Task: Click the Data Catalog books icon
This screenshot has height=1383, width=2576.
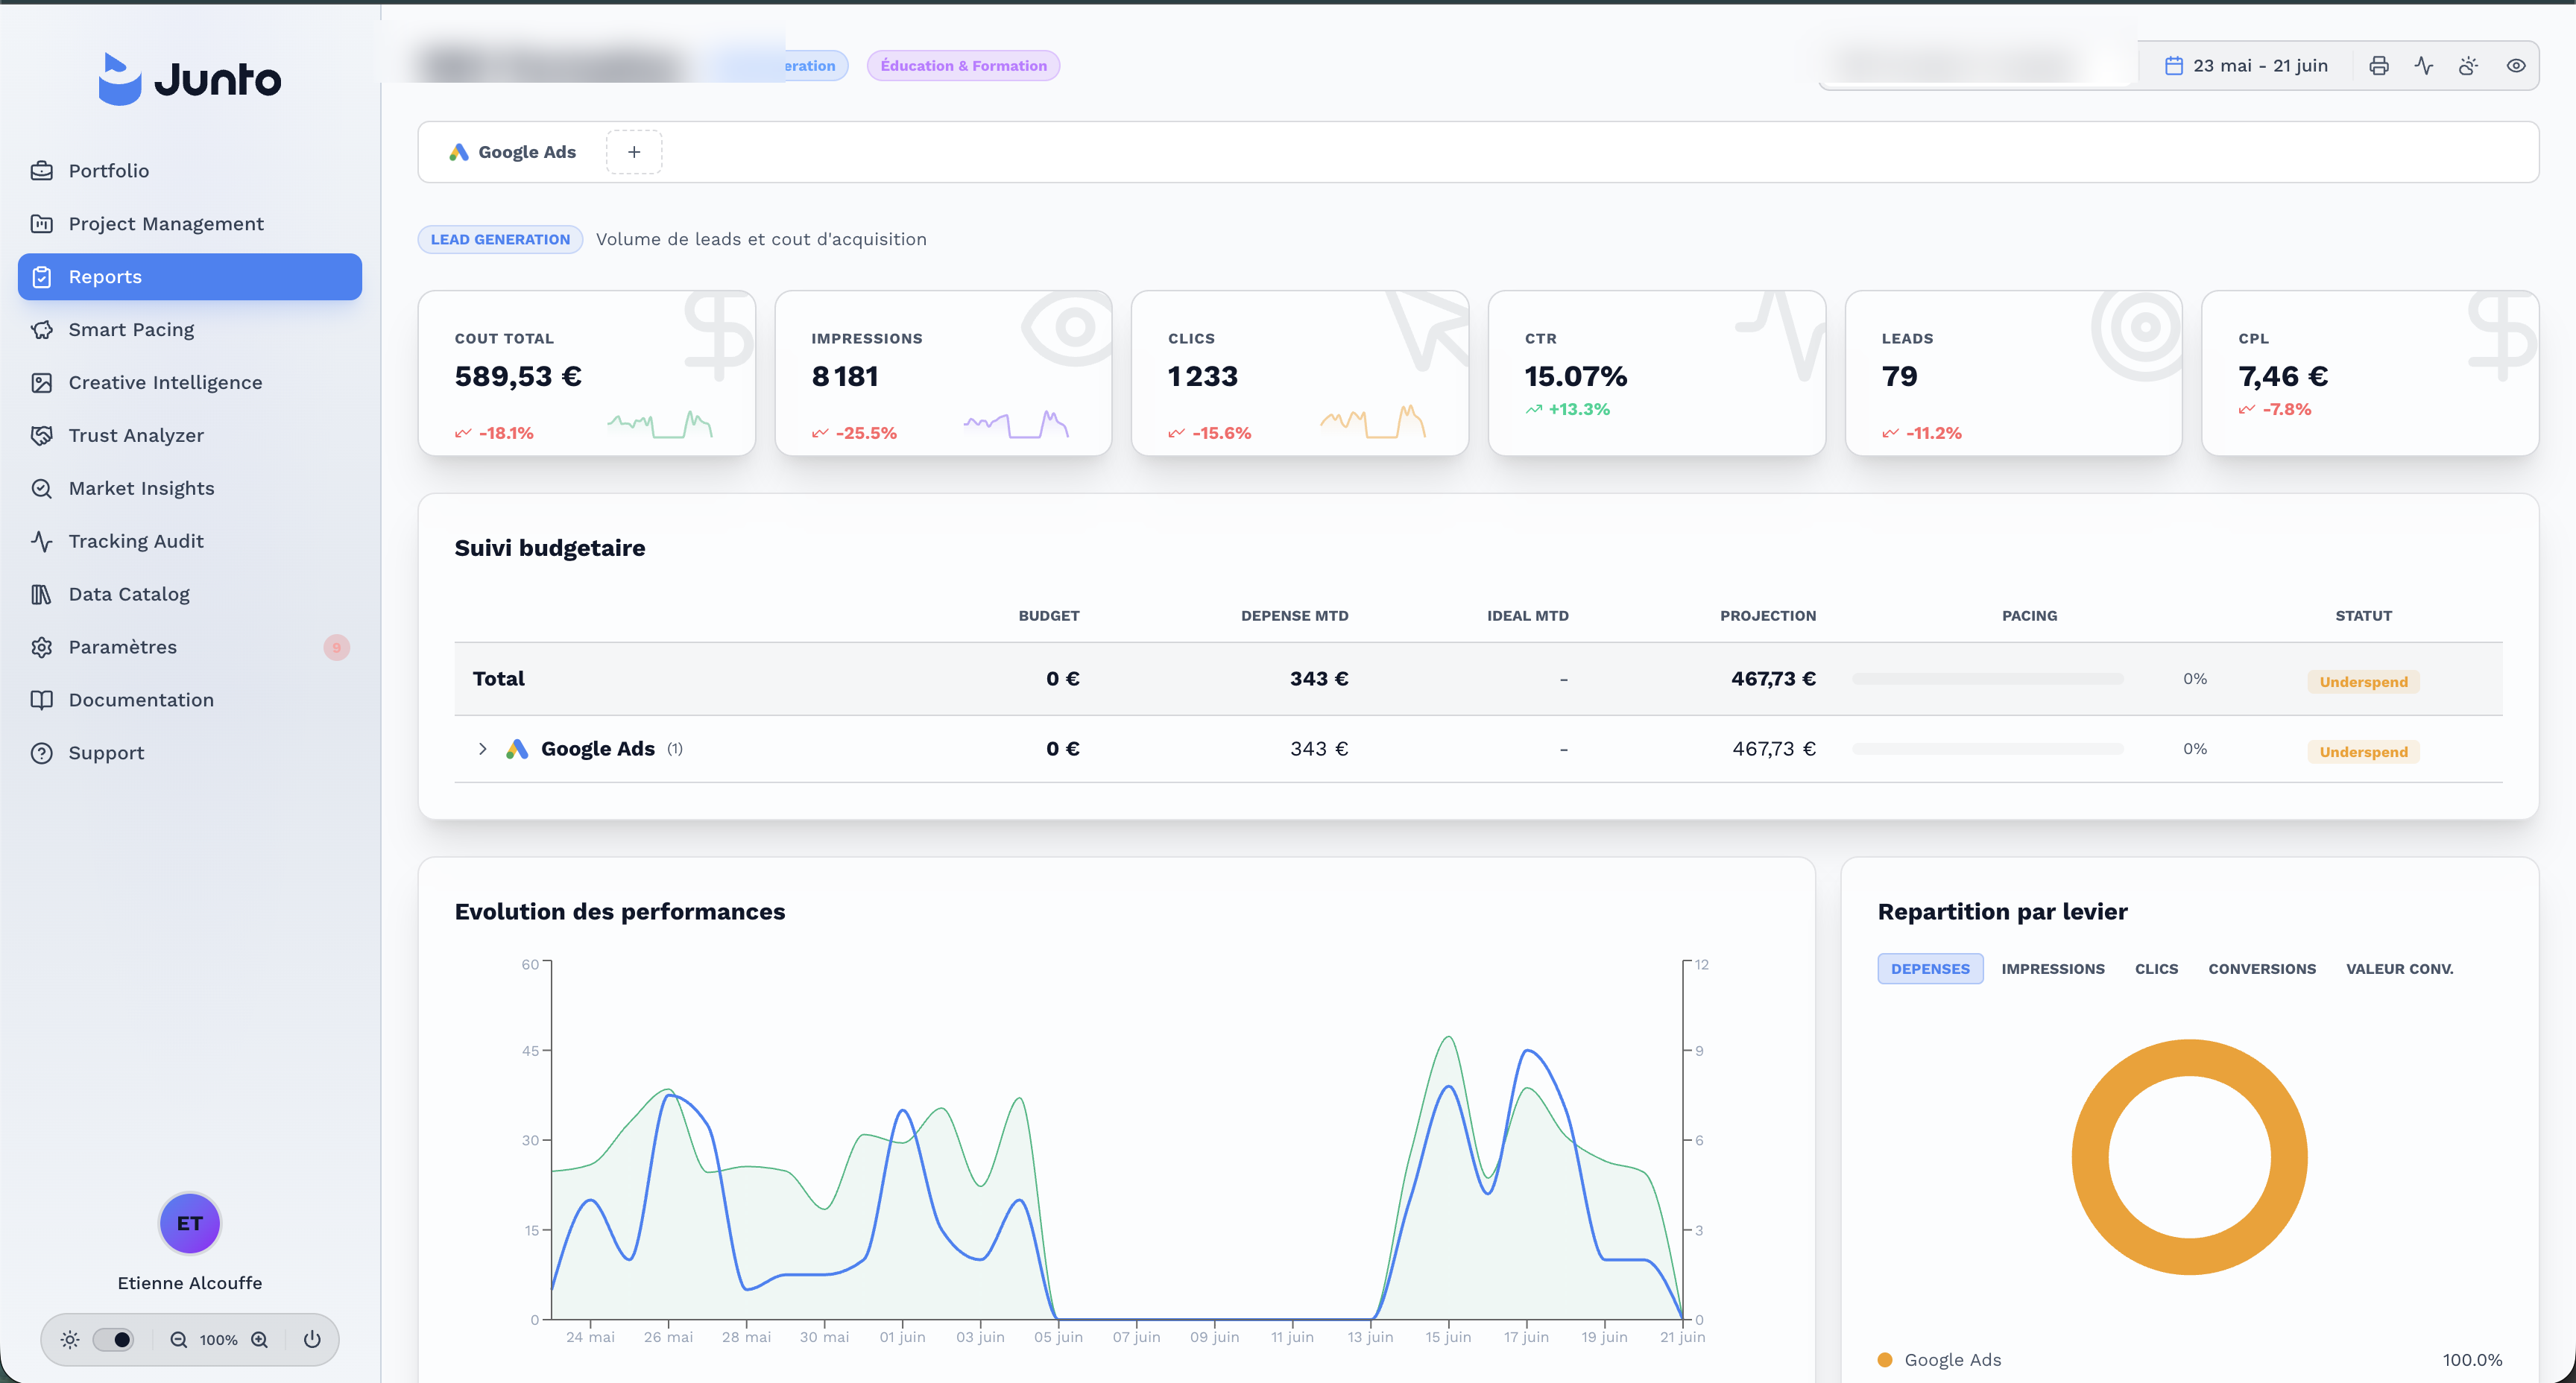Action: [x=41, y=595]
